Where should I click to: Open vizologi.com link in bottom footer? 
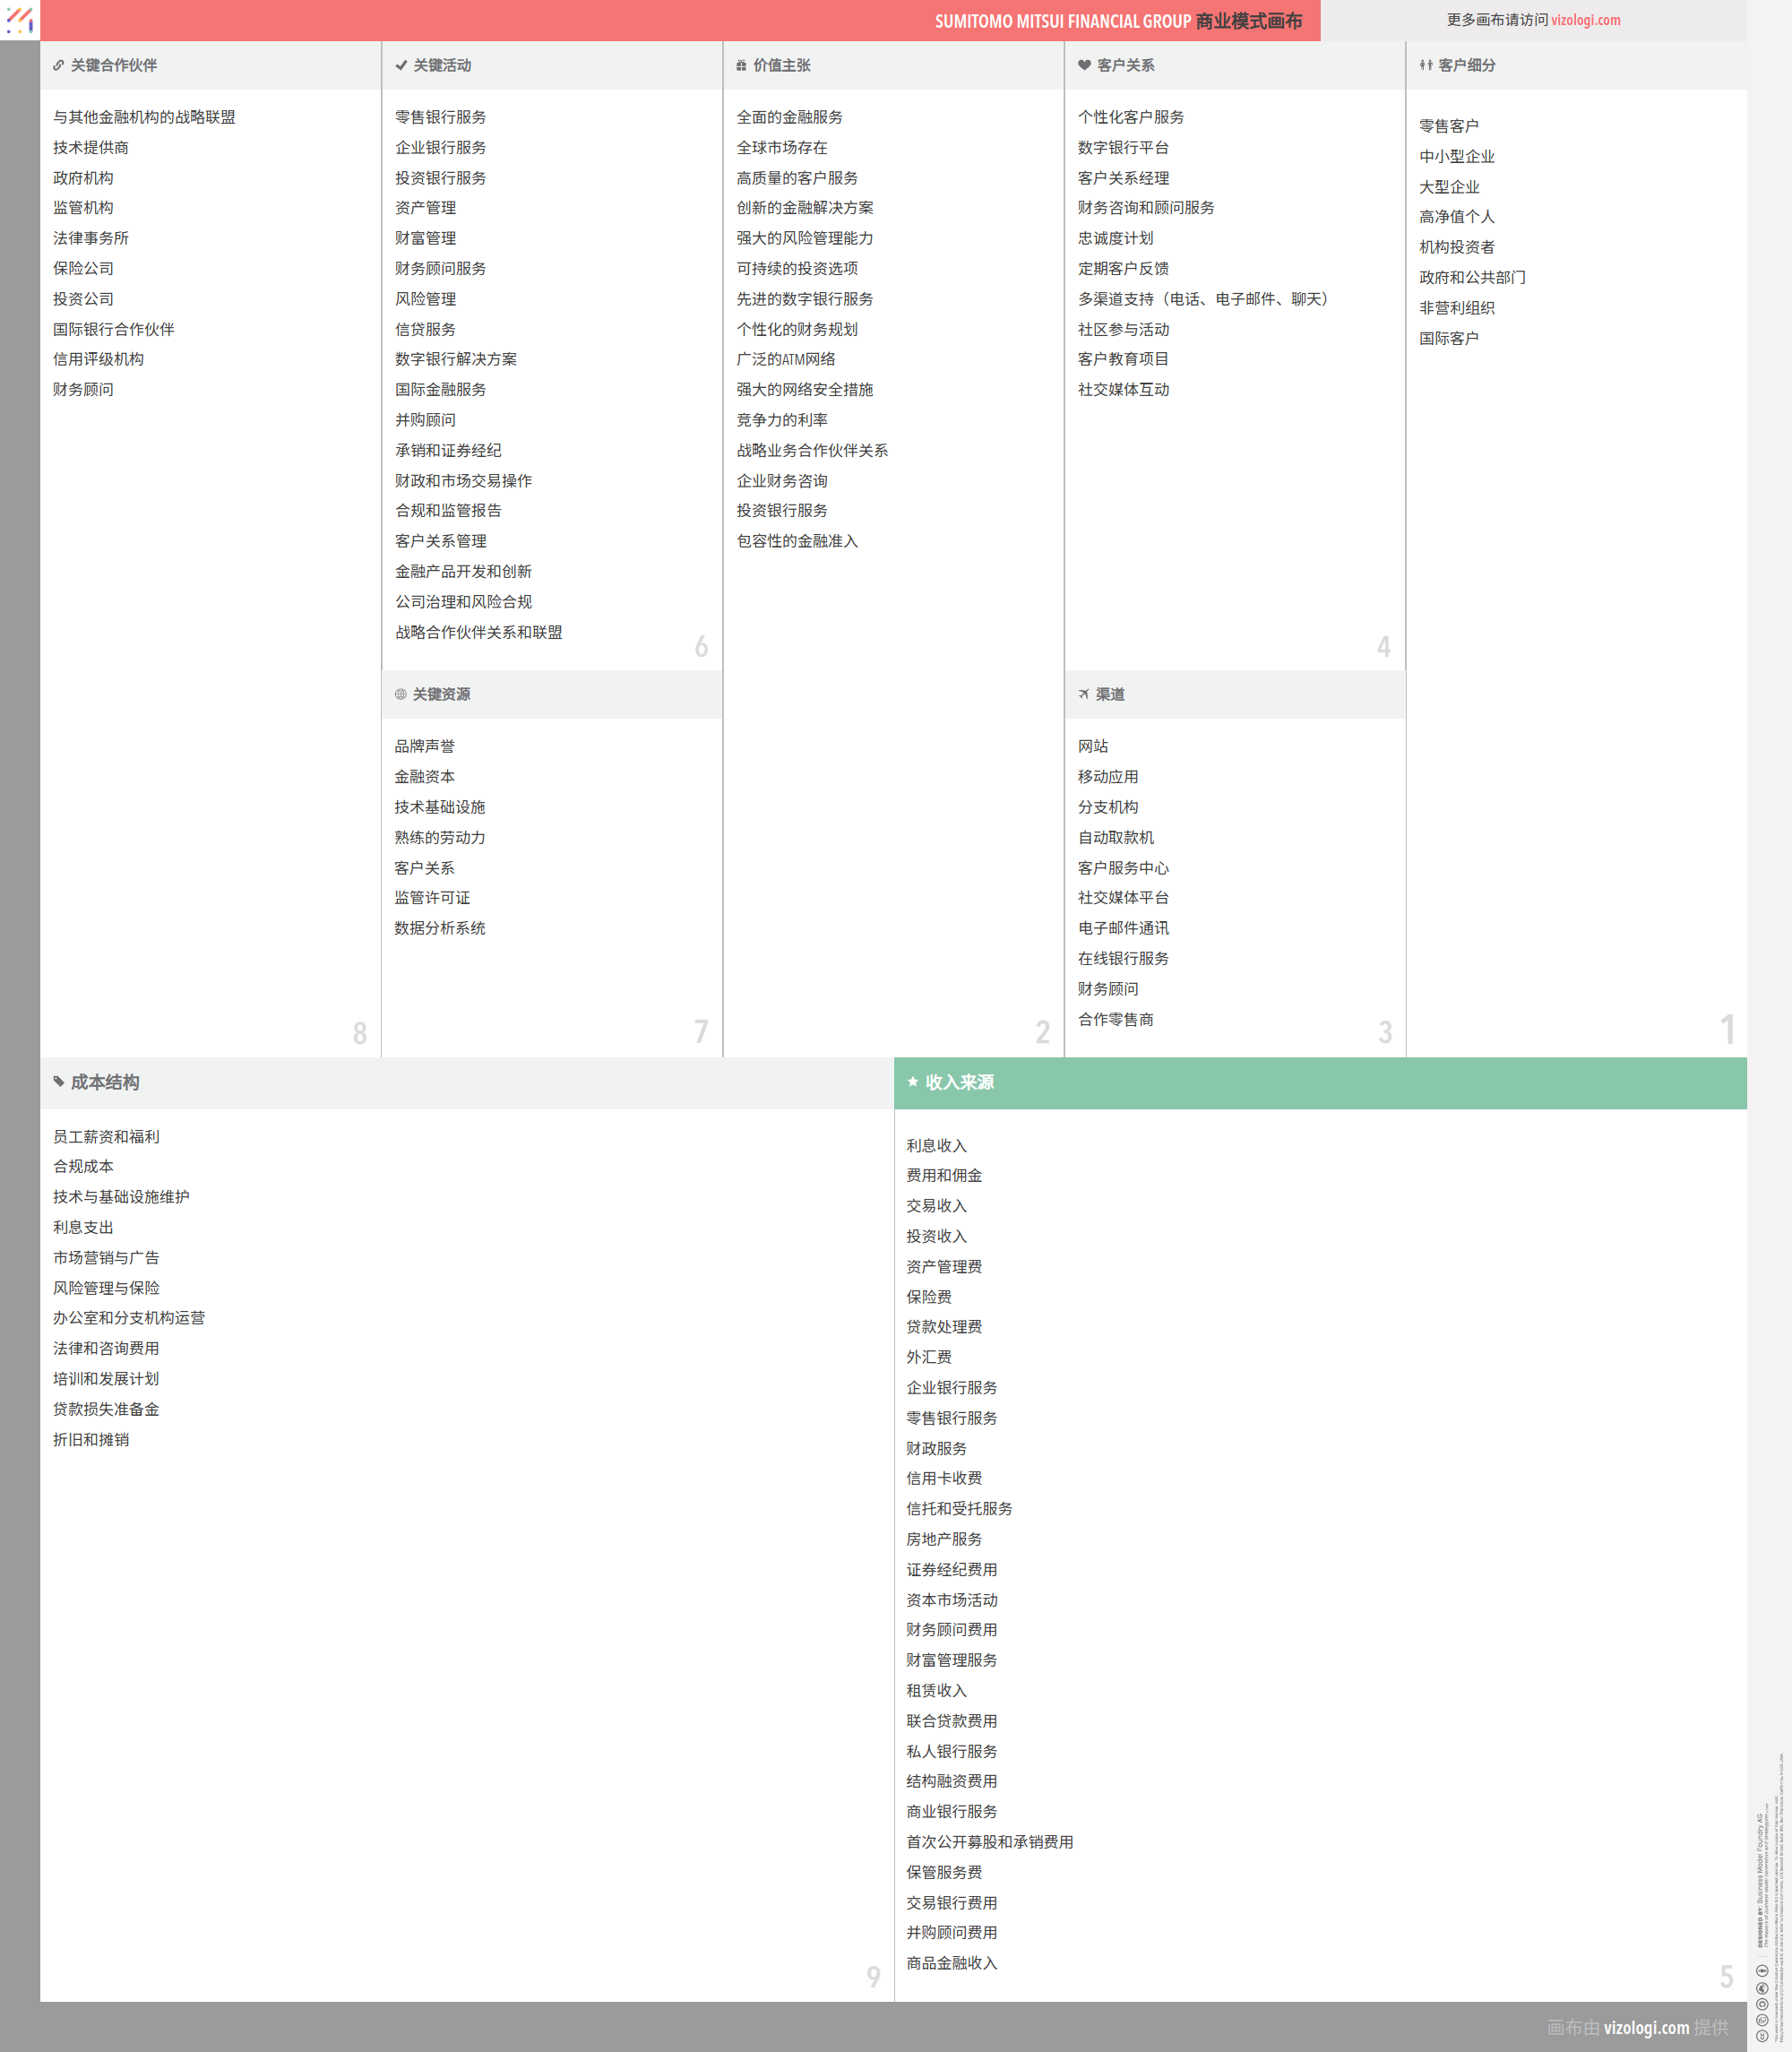click(1645, 2027)
